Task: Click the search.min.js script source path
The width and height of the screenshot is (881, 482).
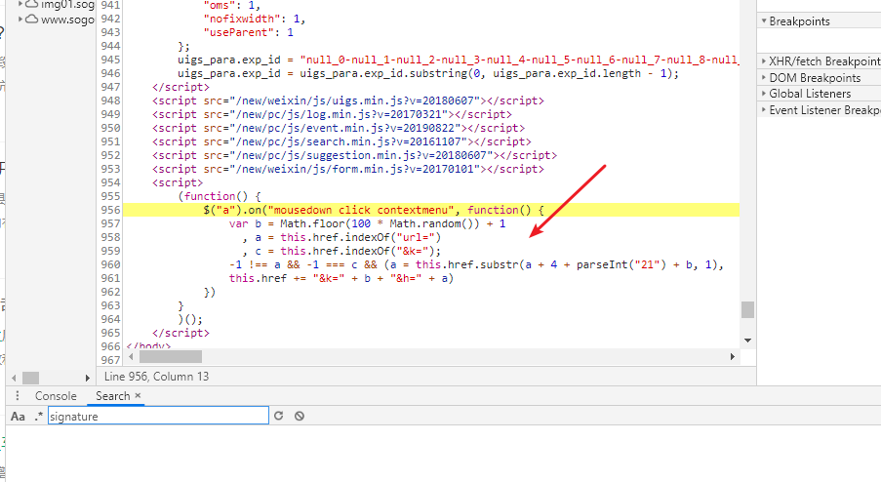Action: [x=351, y=141]
